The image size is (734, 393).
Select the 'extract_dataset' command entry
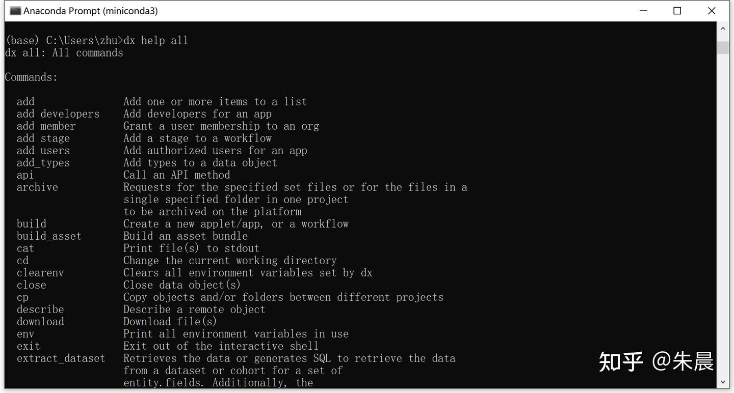tap(61, 358)
